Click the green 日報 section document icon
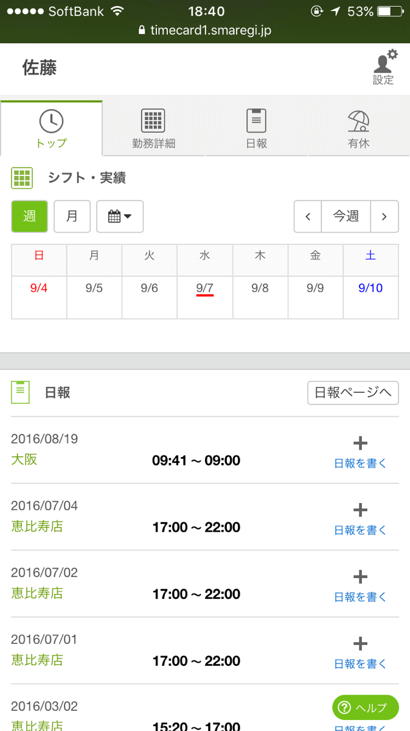410x731 pixels. [21, 392]
